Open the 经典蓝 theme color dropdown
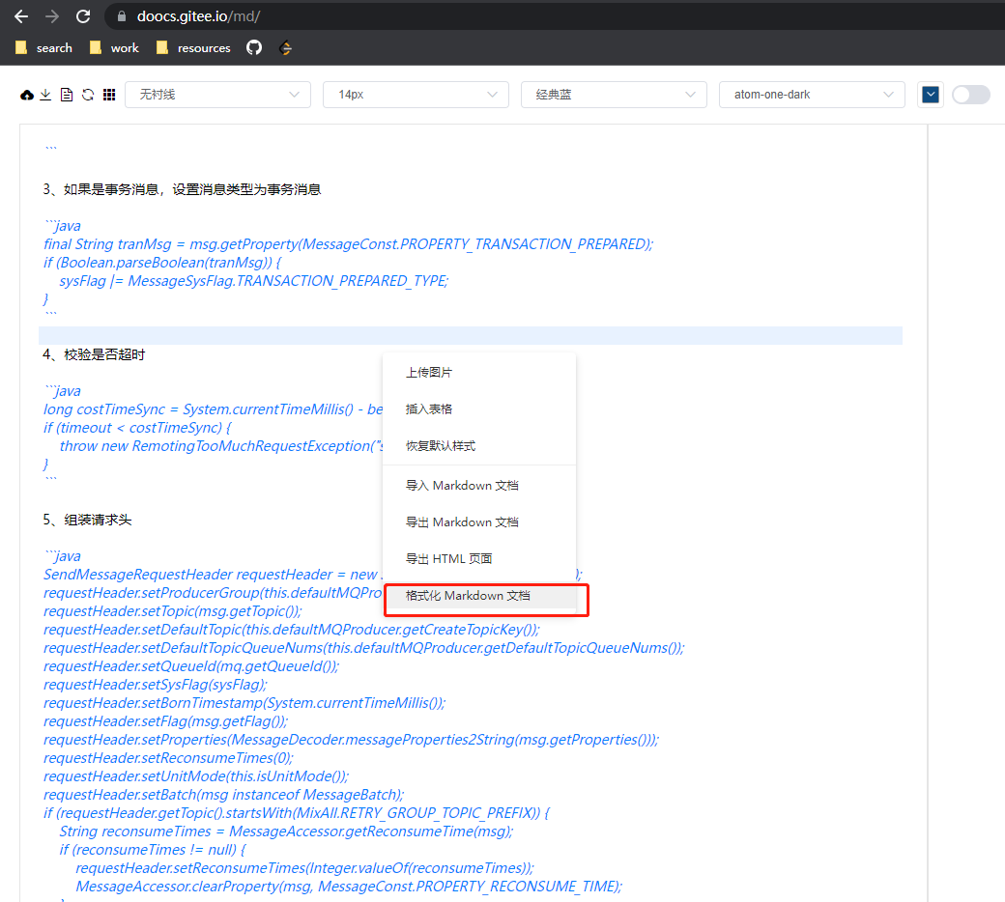1005x902 pixels. (x=614, y=95)
